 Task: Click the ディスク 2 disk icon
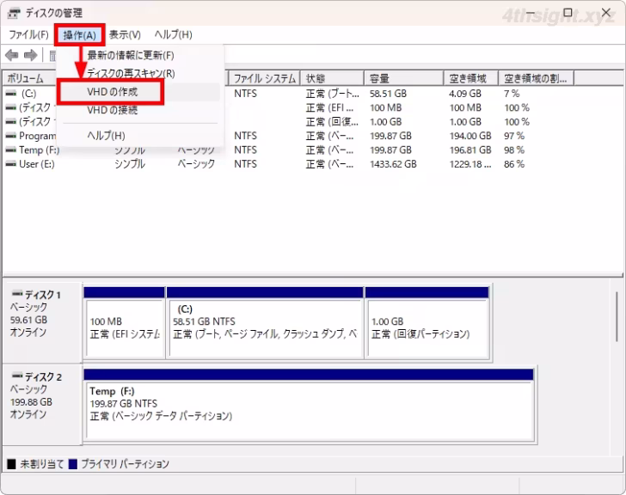(17, 376)
